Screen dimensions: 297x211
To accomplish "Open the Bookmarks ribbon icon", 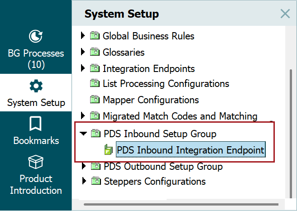I will (x=35, y=124).
